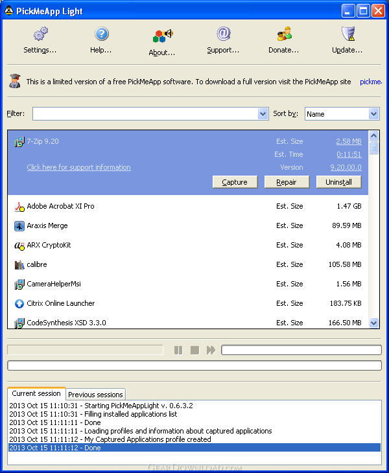The height and width of the screenshot is (473, 389).
Task: Select the highlighted 11:11:12 - Done log line
Action: [x=194, y=448]
